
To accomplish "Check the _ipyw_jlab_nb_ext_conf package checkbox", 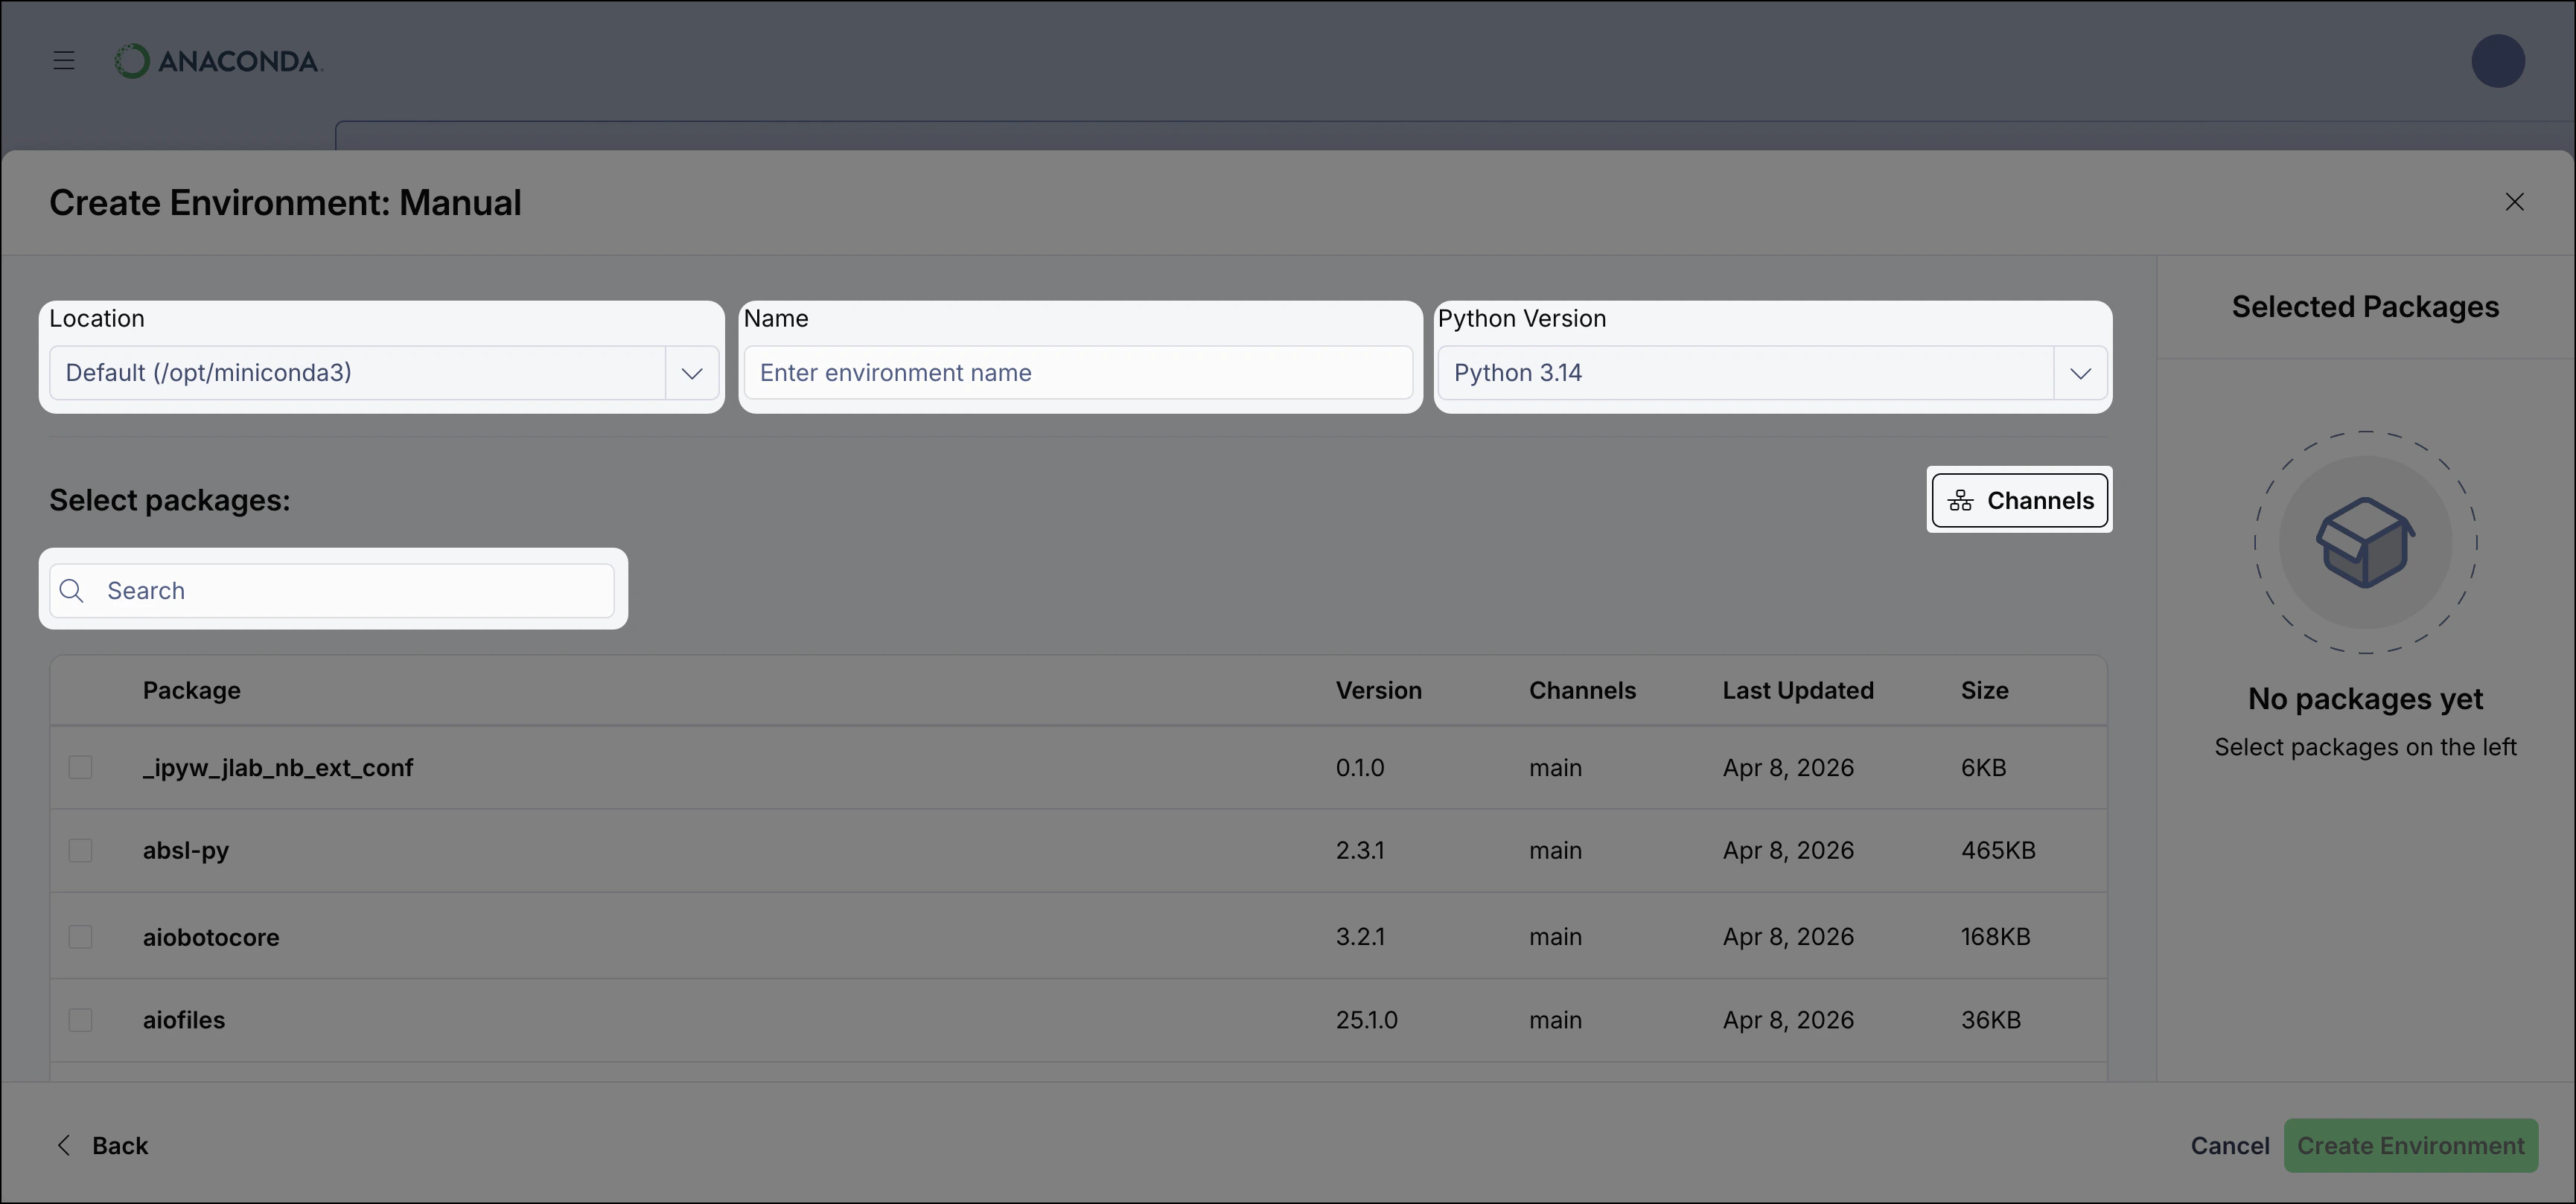I will click(x=81, y=769).
